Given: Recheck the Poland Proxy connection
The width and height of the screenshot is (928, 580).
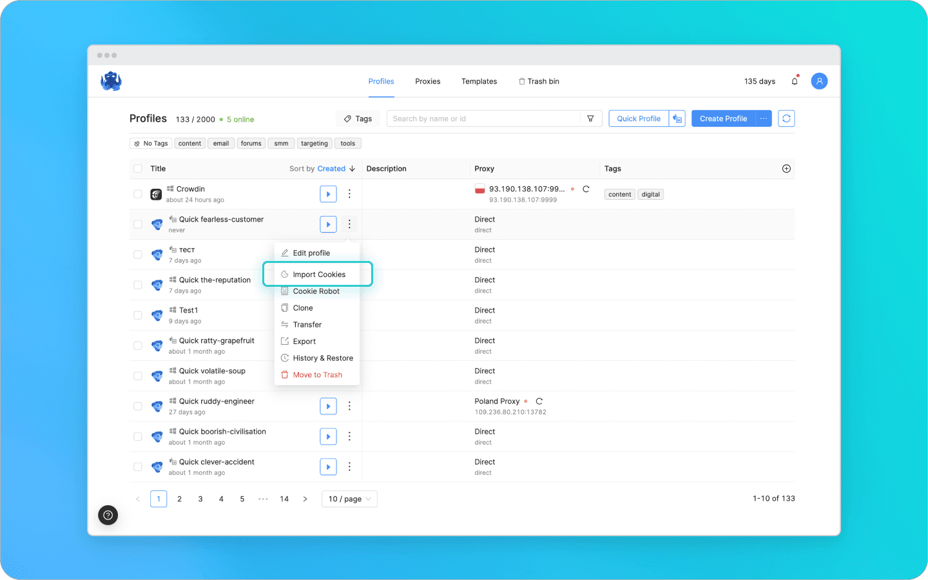Looking at the screenshot, I should coord(539,401).
